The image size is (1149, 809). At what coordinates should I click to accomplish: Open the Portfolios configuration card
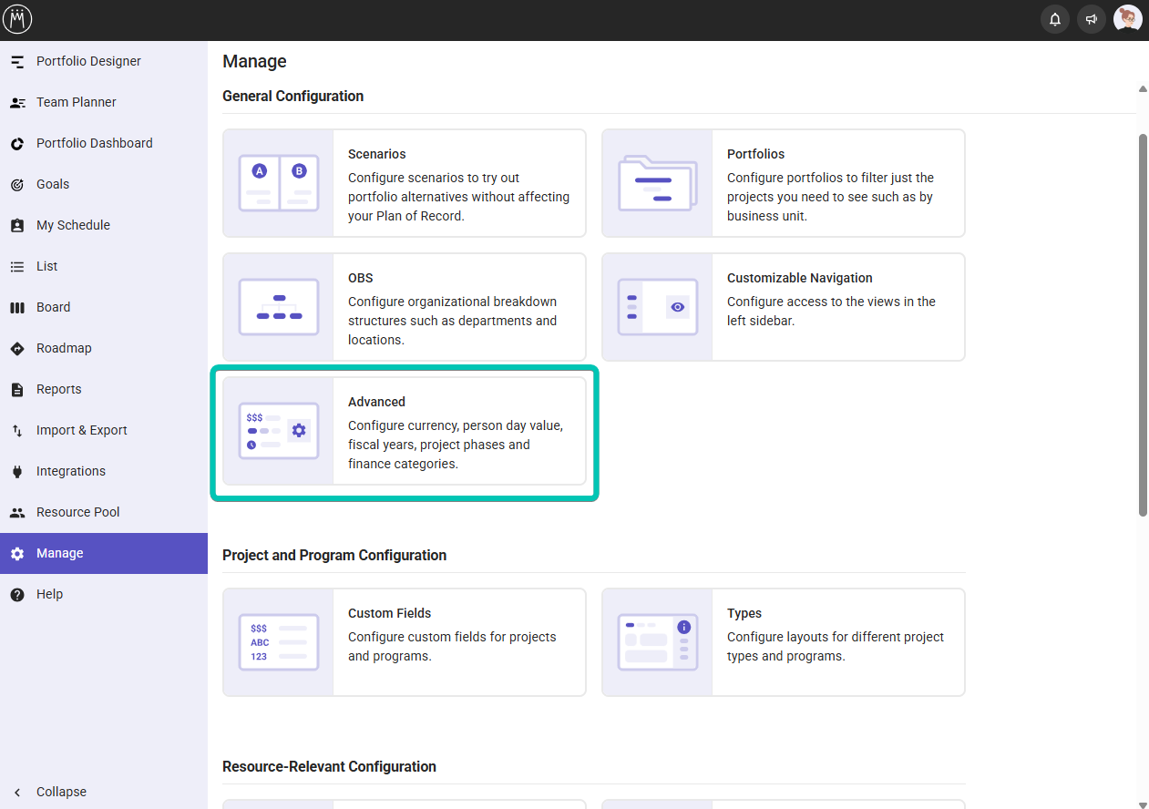click(x=783, y=183)
